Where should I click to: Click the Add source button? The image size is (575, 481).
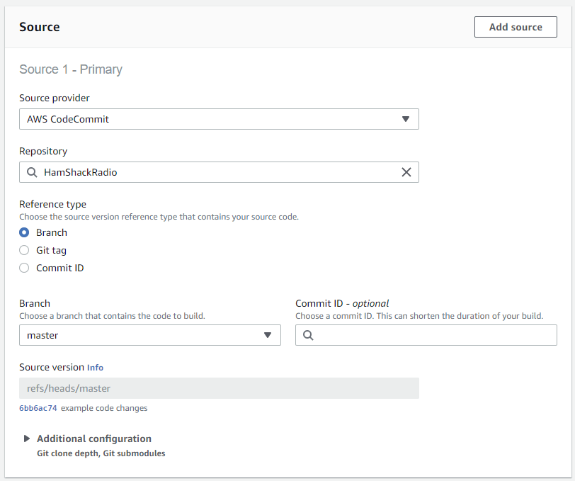click(516, 27)
